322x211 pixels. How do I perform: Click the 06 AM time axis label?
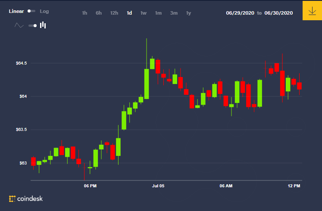click(x=226, y=186)
